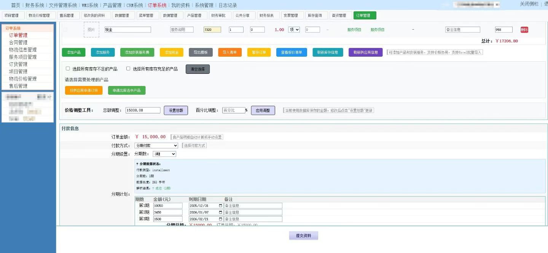The image size is (548, 253).
Task: Open calendar picker for 2025/12/31 date
Action: coord(220,206)
